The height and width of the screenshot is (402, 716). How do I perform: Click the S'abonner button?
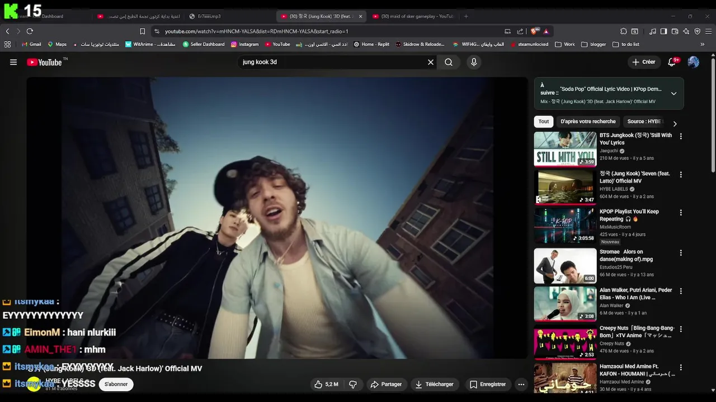click(116, 384)
